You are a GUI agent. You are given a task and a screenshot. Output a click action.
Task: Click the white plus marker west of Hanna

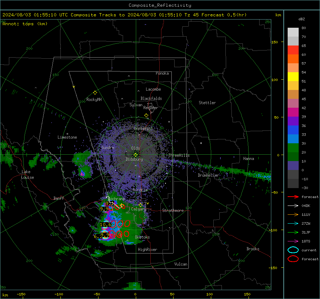pos(201,143)
